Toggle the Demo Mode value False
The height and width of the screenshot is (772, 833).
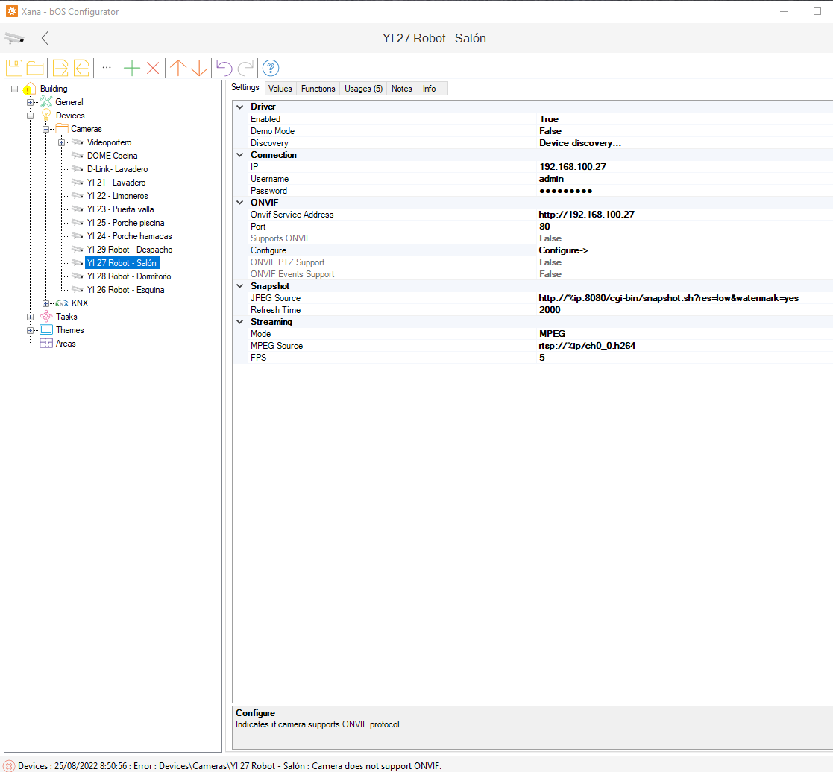pyautogui.click(x=550, y=131)
